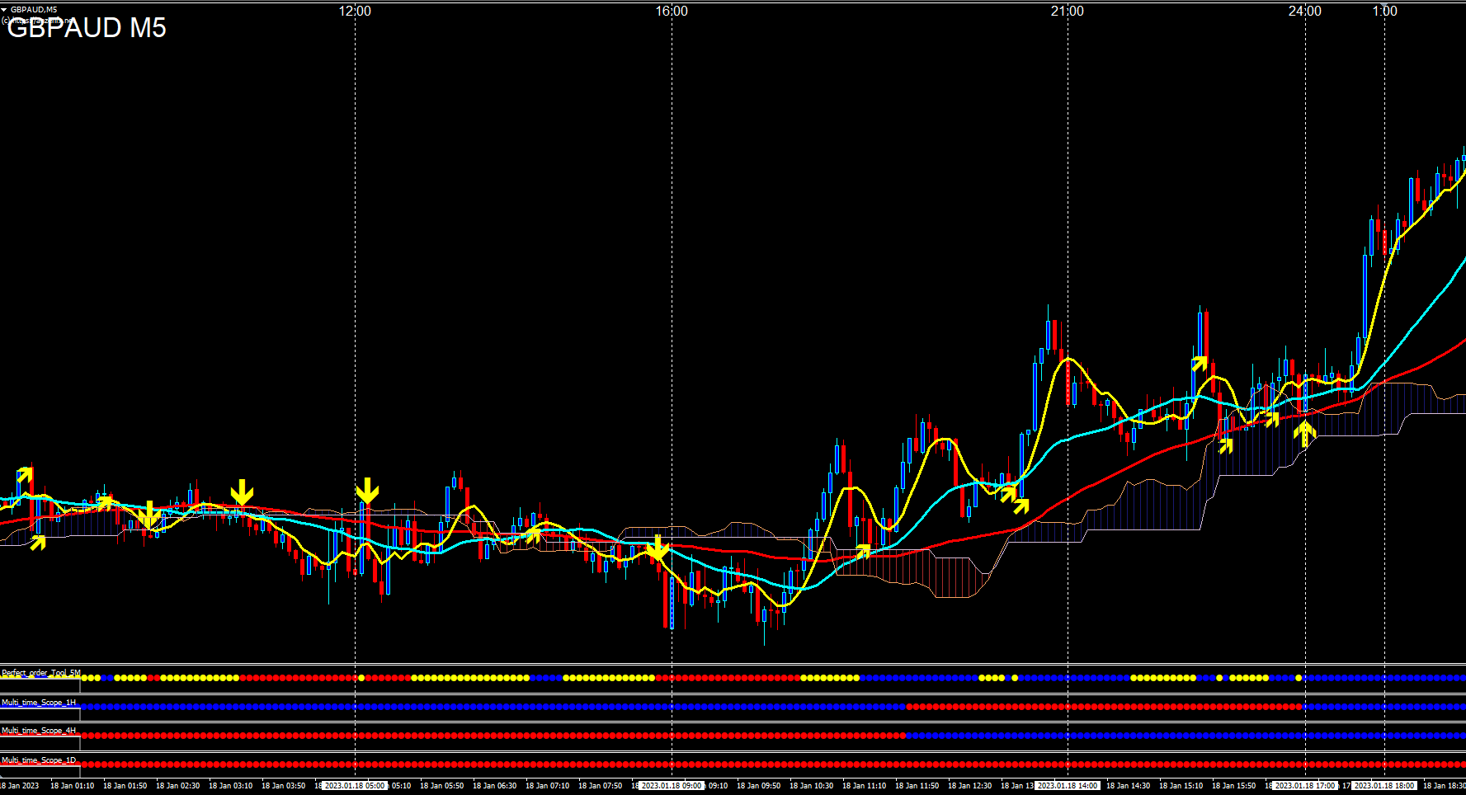1466x795 pixels.
Task: Click the highlighted 2023.01.18 18:00 date marker
Action: [x=1385, y=786]
